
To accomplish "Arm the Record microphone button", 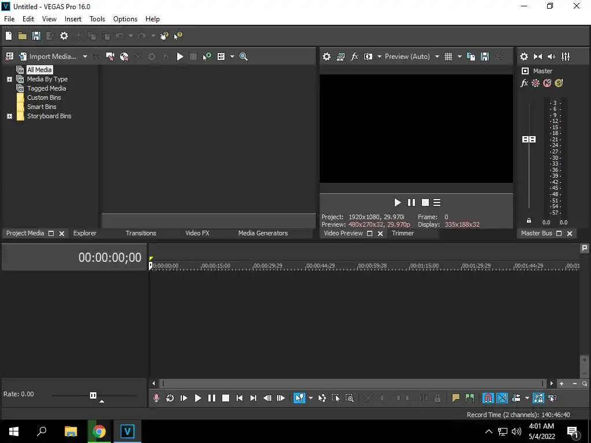I will (156, 398).
